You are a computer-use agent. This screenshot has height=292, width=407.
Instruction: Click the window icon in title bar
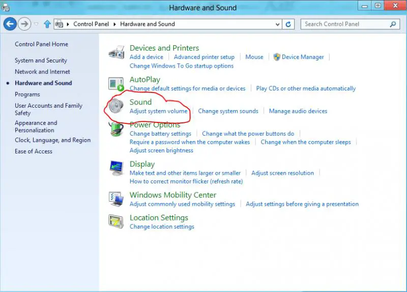pyautogui.click(x=6, y=8)
